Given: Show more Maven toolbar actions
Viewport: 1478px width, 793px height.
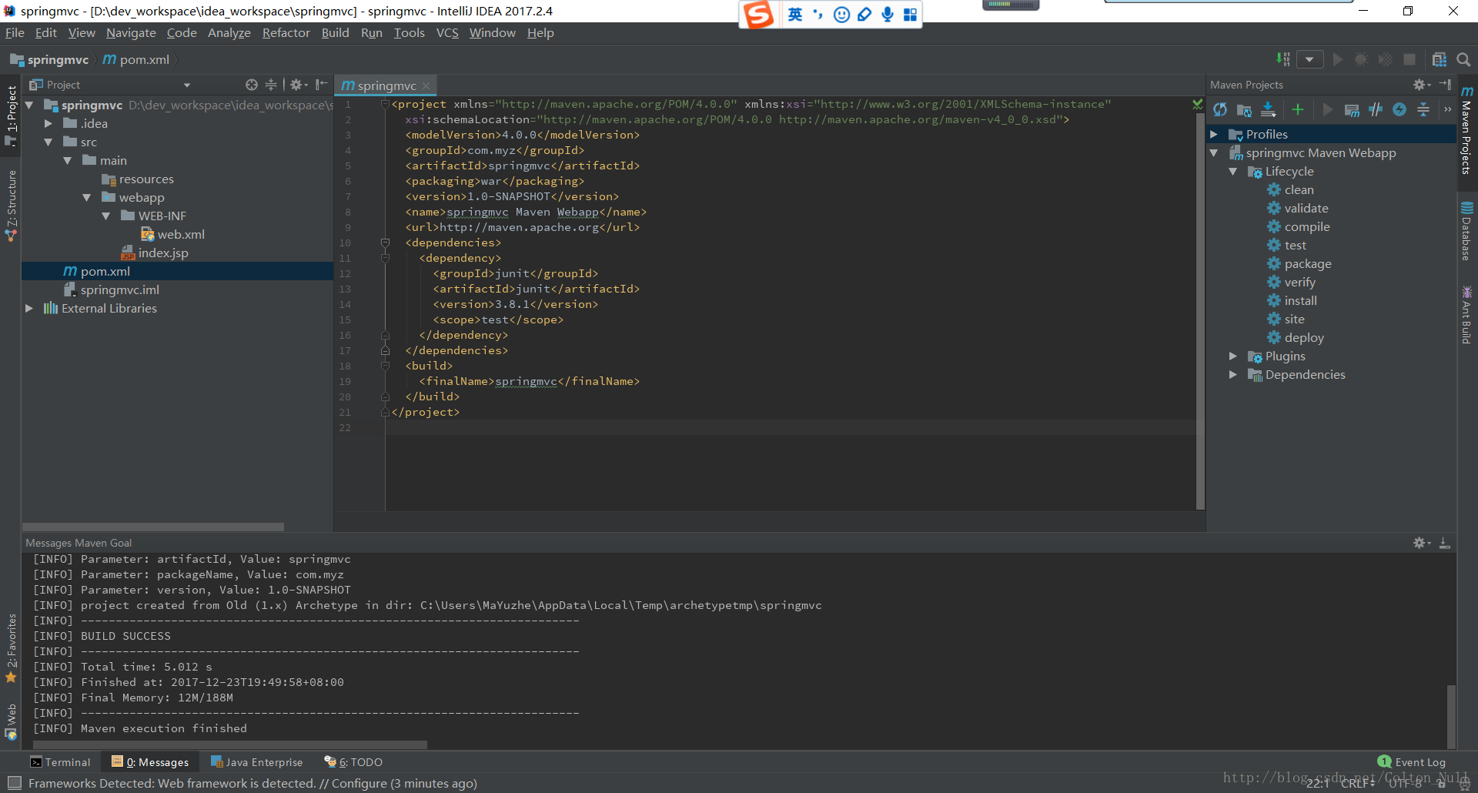Looking at the screenshot, I should [x=1447, y=110].
